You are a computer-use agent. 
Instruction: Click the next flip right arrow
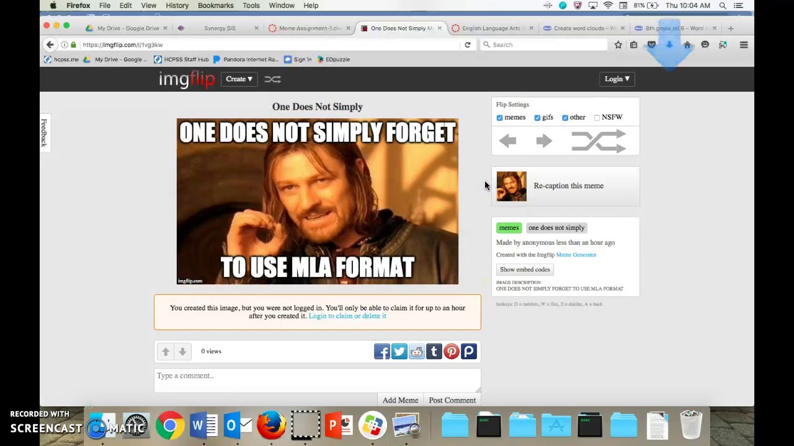click(x=544, y=141)
